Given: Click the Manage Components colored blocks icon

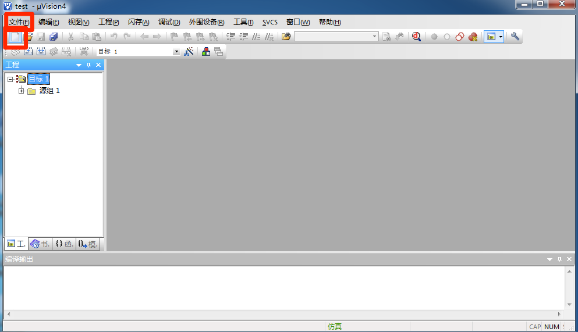Looking at the screenshot, I should [x=206, y=51].
